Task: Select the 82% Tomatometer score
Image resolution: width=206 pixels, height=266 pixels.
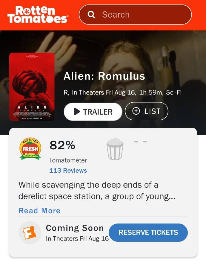Action: click(62, 145)
